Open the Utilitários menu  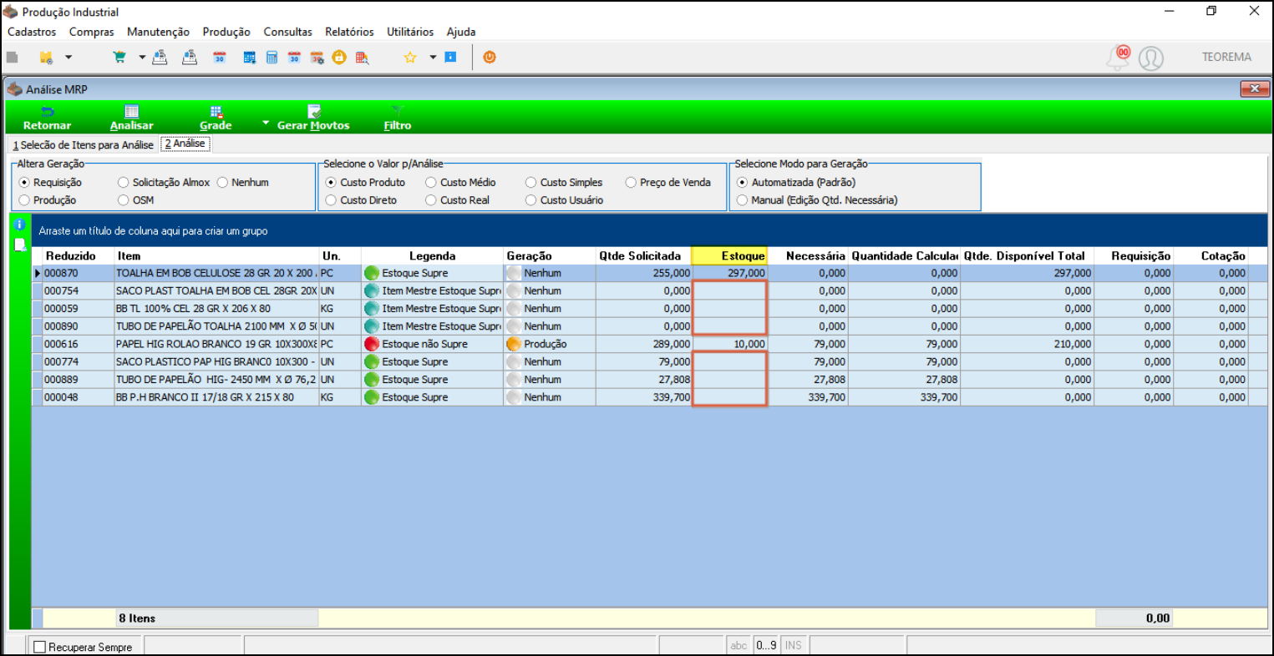[x=410, y=32]
